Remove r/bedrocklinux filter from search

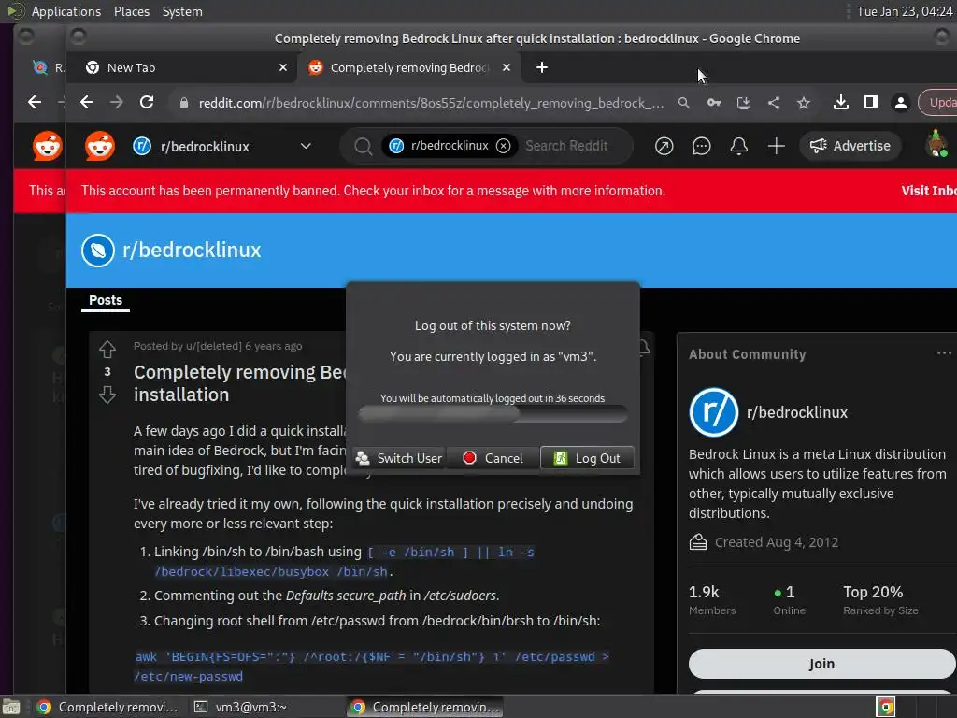(x=503, y=146)
